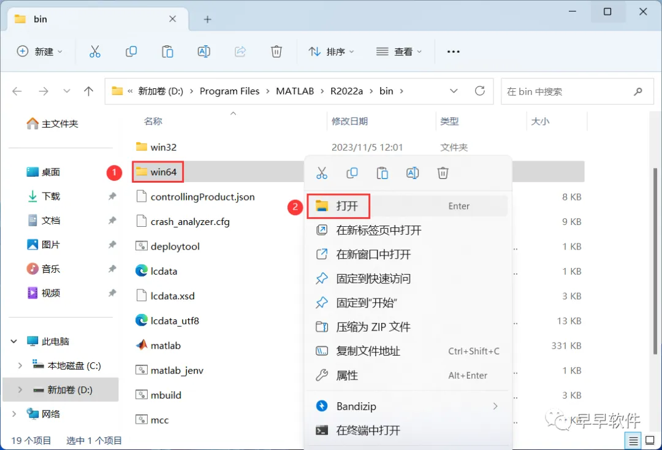662x450 pixels.
Task: Click the Copy icon in the toolbar
Action: pyautogui.click(x=131, y=51)
